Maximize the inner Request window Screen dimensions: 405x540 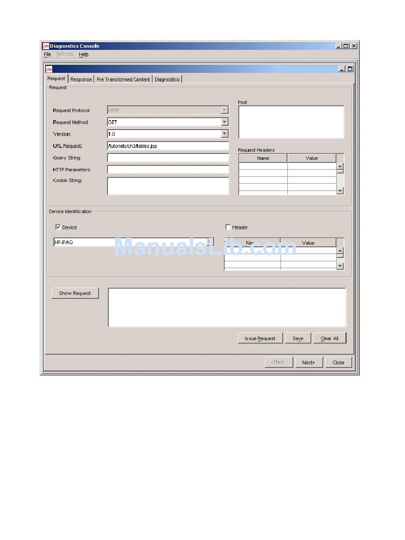(350, 69)
